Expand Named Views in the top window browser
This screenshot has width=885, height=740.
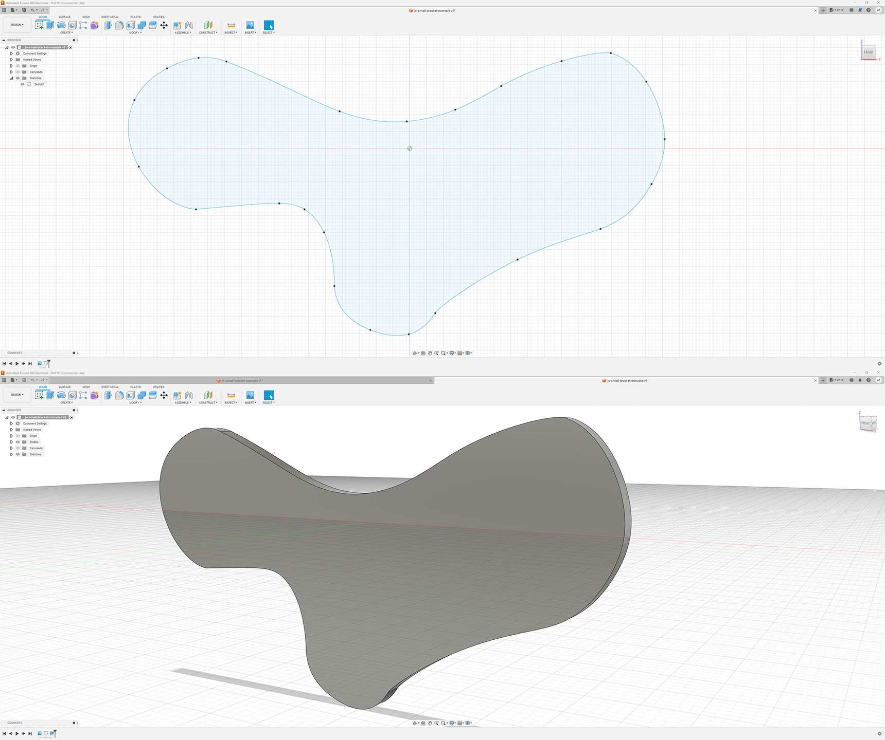[x=11, y=60]
